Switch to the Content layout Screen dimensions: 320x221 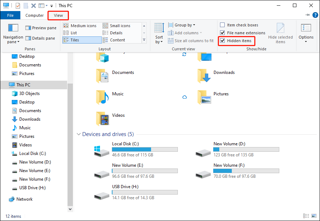(117, 40)
